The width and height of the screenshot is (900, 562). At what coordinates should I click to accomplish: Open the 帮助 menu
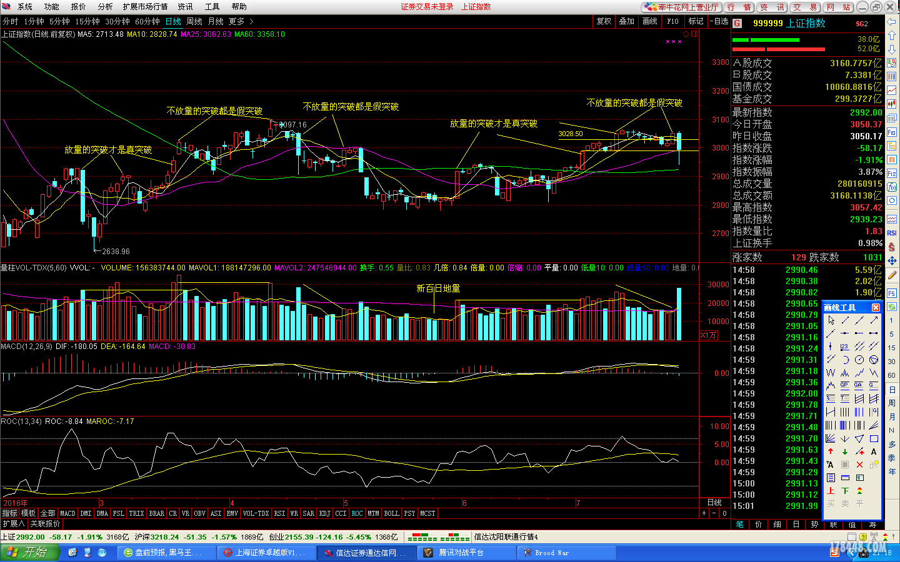pyautogui.click(x=239, y=7)
